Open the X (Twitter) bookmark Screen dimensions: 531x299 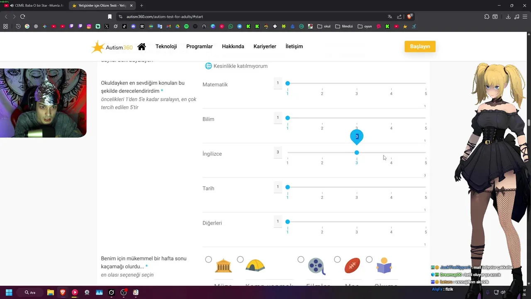107,26
